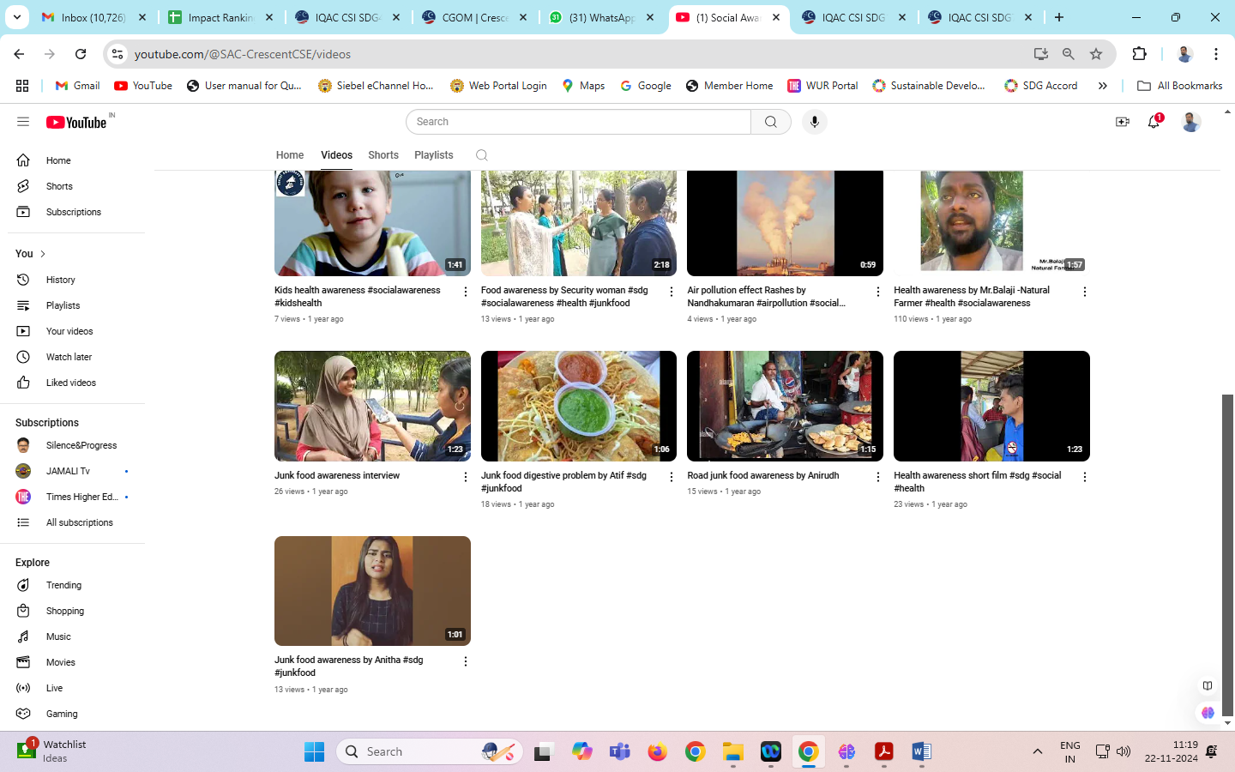Open the WhatsApp browser tab
This screenshot has width=1235, height=772.
(600, 17)
